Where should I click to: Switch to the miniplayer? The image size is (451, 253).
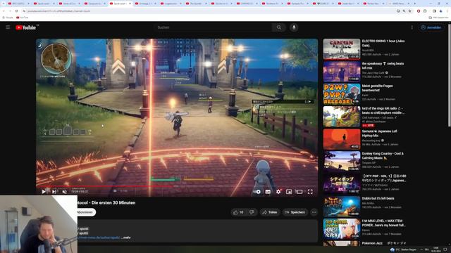coord(289,192)
